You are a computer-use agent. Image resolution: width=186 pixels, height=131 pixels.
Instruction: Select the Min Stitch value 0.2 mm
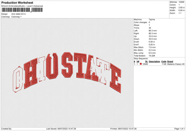pos(152,50)
